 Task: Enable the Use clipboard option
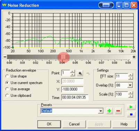click(x=7, y=96)
